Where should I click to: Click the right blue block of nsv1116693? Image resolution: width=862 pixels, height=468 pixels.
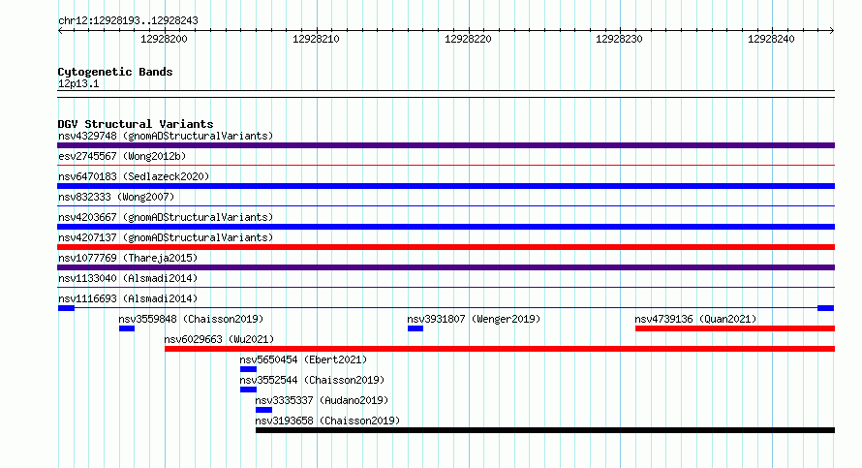point(826,308)
